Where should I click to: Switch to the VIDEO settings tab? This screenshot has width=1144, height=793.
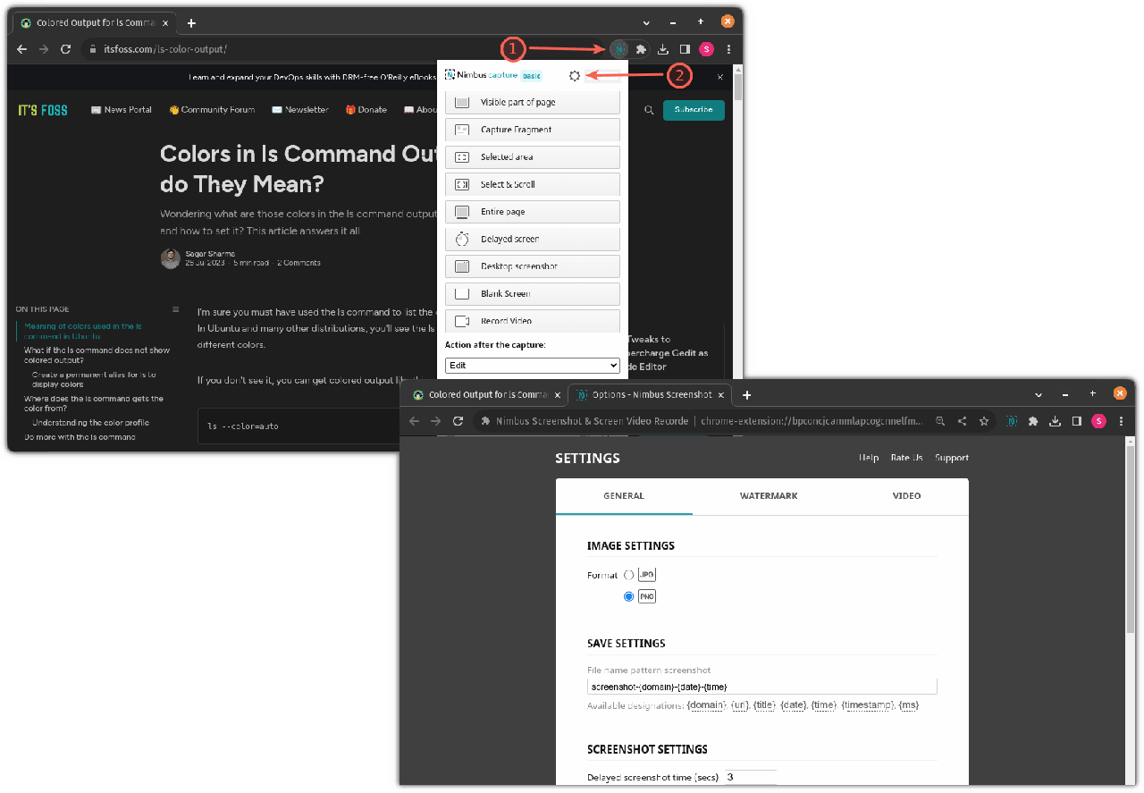coord(906,496)
